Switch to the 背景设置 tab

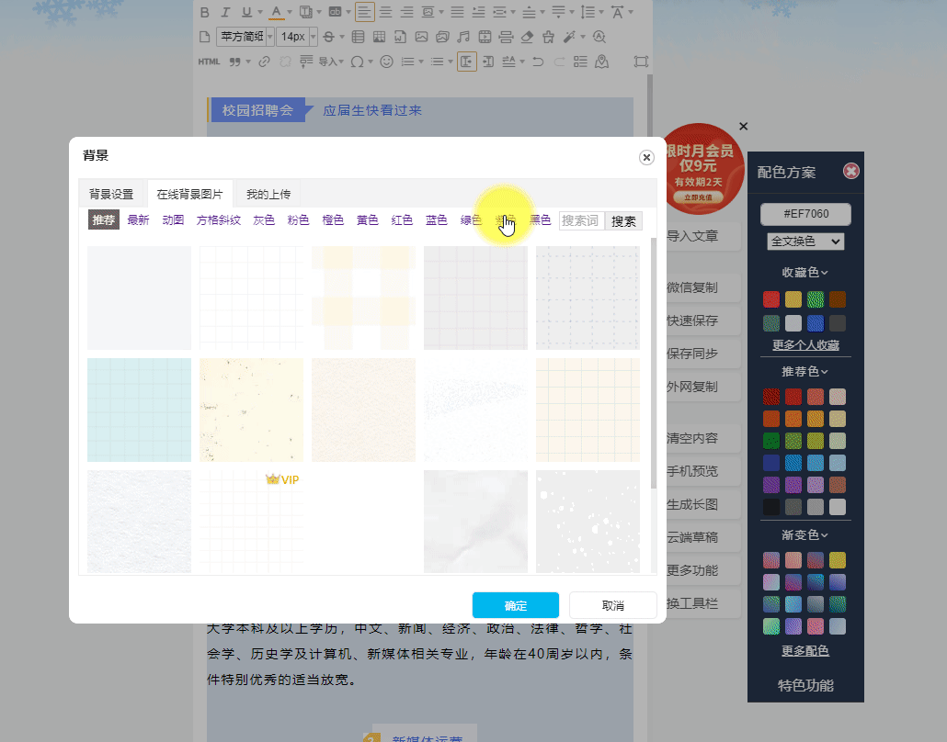coord(111,195)
